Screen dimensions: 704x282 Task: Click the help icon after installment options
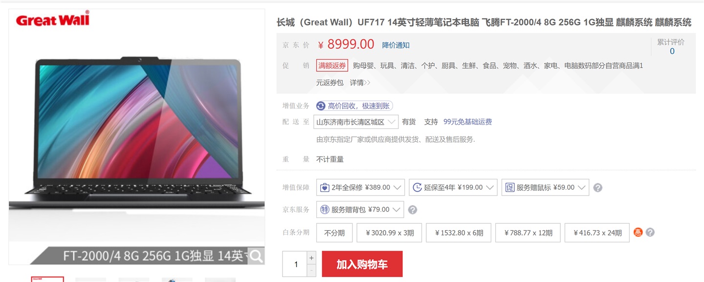pyautogui.click(x=650, y=232)
